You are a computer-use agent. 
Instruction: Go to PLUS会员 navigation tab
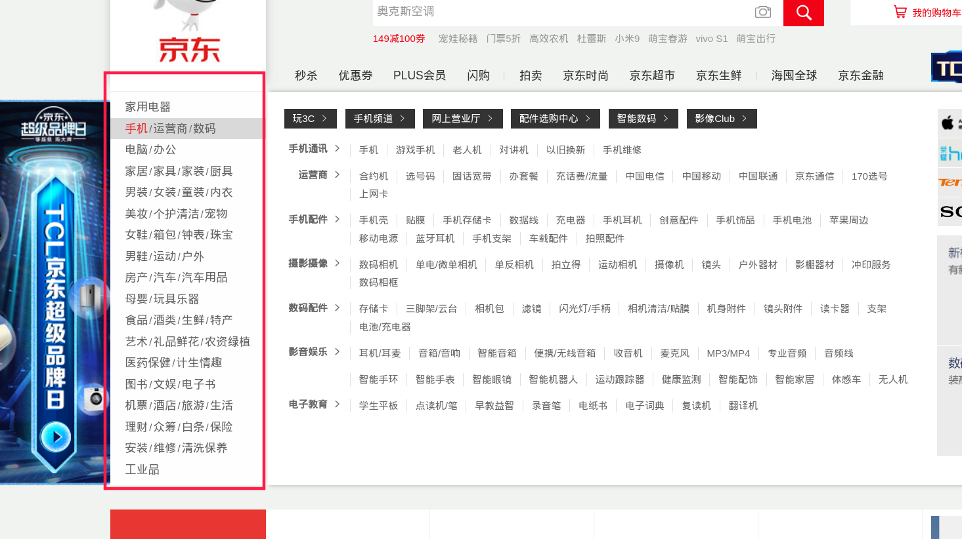click(420, 75)
